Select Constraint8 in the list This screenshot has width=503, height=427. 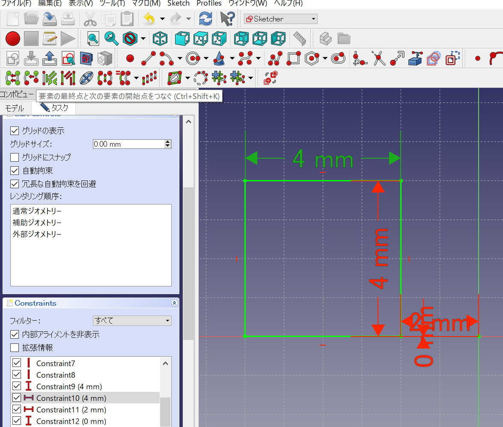tap(85, 375)
